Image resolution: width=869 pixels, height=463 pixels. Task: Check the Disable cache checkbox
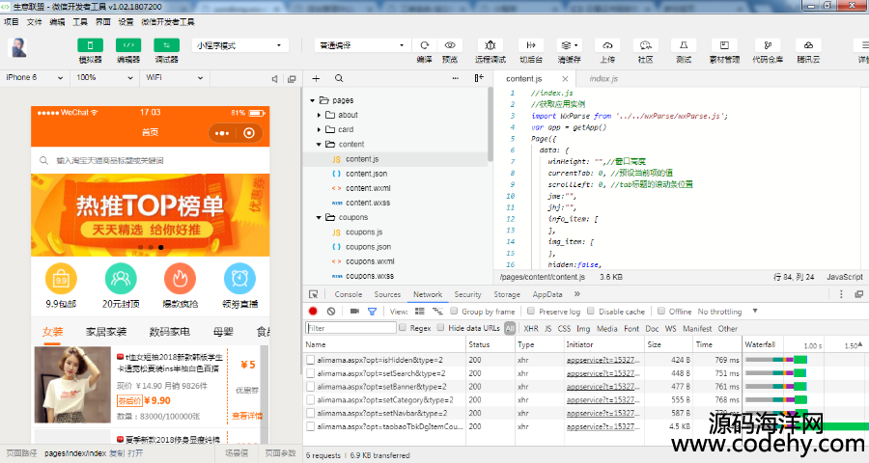[591, 312]
